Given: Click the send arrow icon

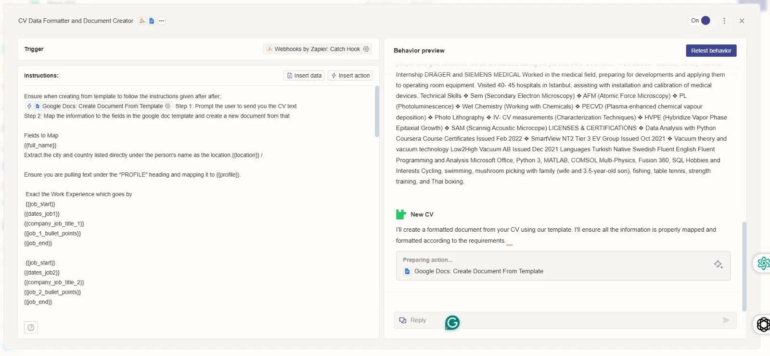Looking at the screenshot, I should point(726,320).
